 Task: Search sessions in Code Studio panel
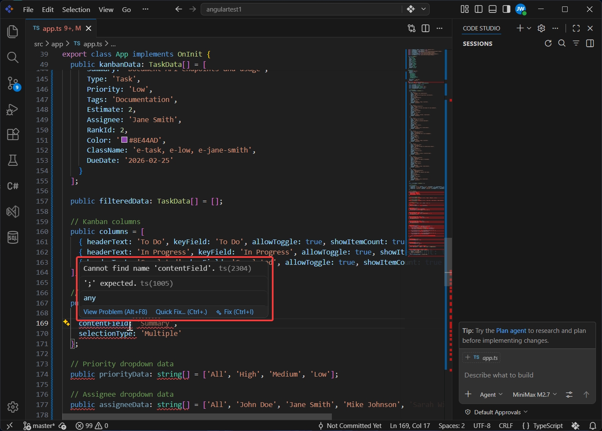coord(562,43)
